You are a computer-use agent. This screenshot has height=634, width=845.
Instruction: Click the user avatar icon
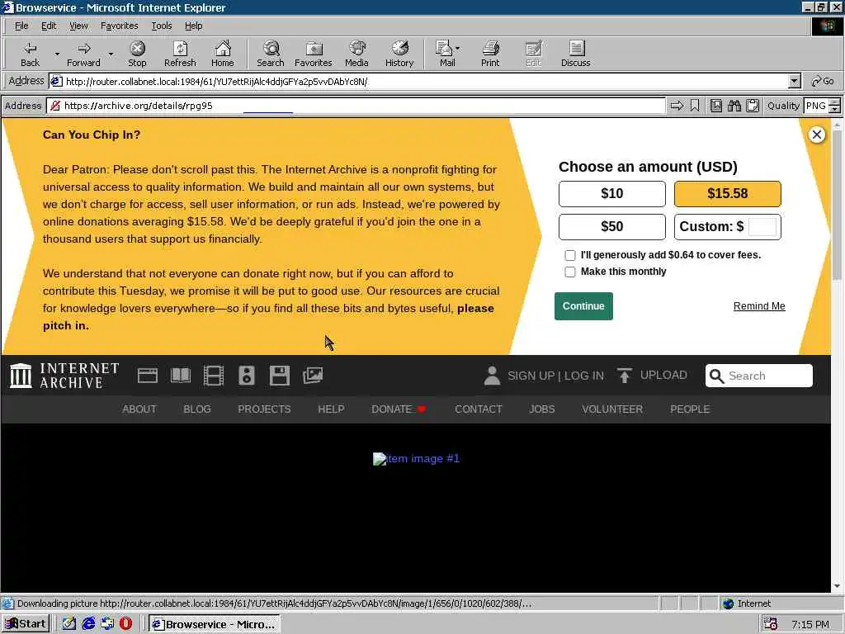(492, 376)
